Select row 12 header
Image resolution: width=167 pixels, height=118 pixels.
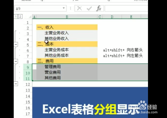[28, 84]
